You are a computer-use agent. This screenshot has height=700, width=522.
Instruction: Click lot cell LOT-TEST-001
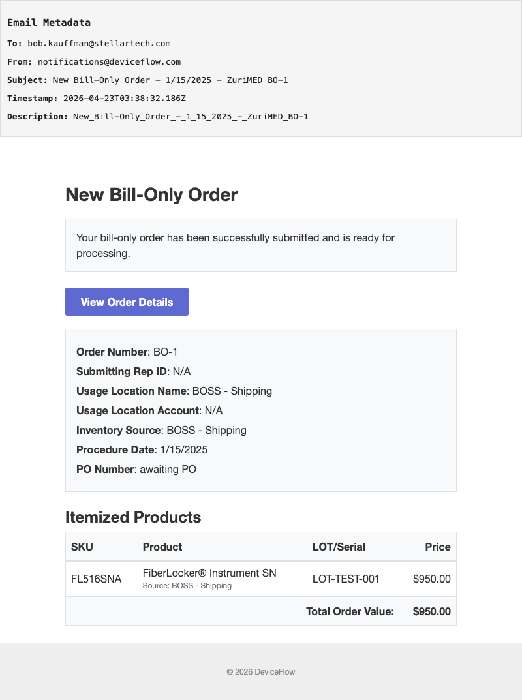(346, 579)
